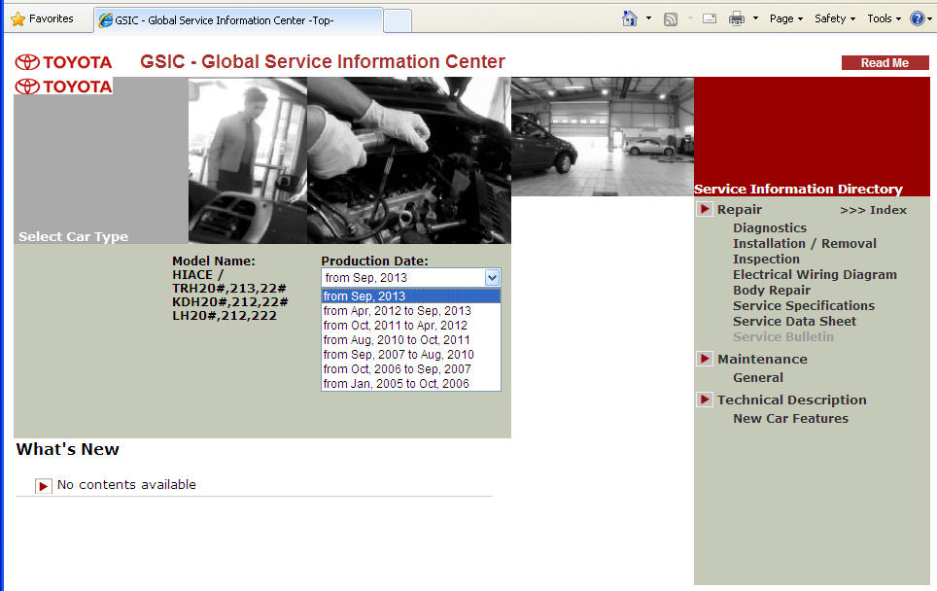This screenshot has width=937, height=591.
Task: Choose 'from Jan, 2005 to Oct, 2006'
Action: click(410, 384)
